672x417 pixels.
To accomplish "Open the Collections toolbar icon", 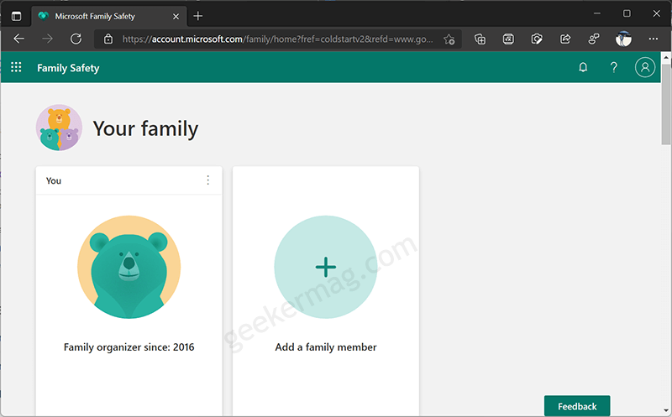I will (480, 39).
